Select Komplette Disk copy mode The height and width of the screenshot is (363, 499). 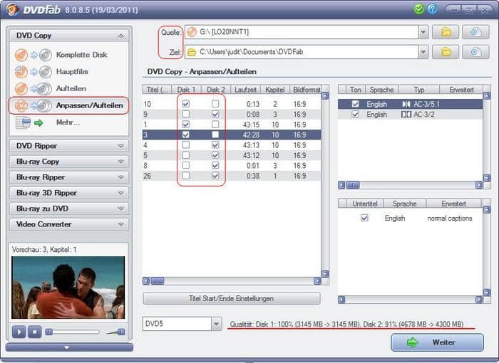[x=82, y=55]
